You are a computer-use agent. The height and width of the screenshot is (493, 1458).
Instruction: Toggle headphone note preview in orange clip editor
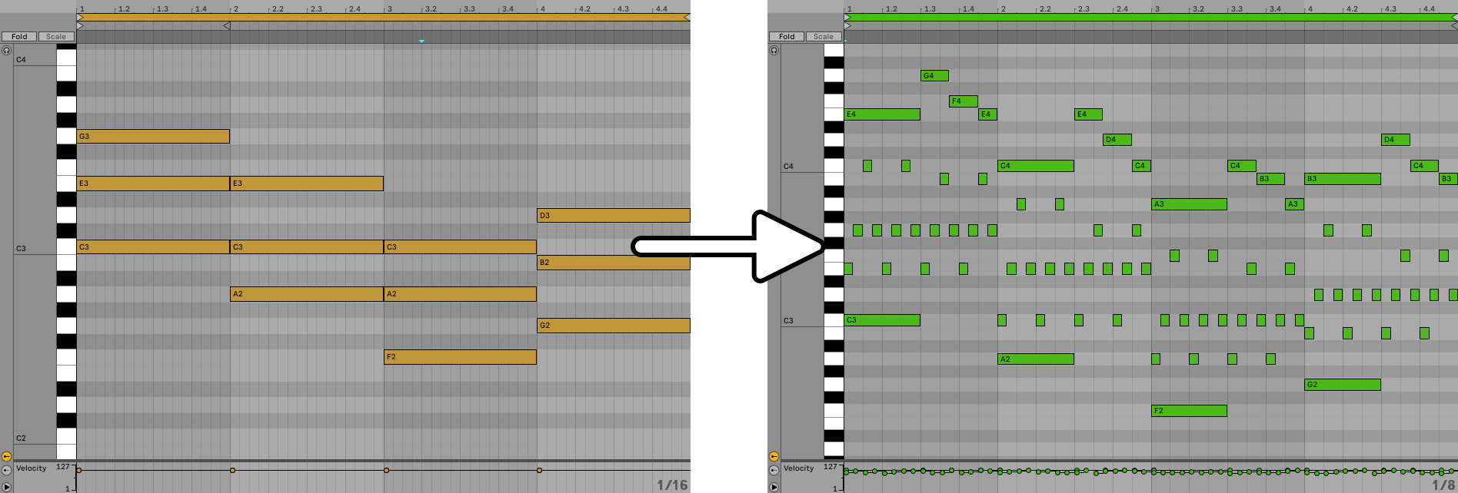click(x=6, y=51)
